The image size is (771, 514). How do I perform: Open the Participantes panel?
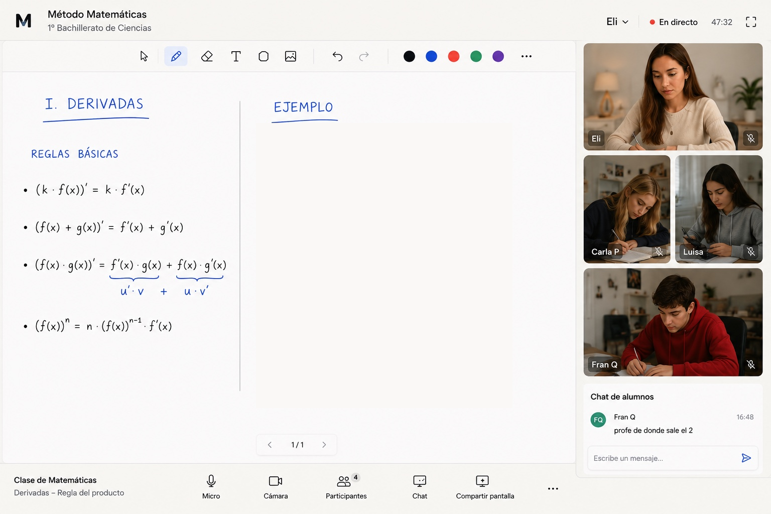point(346,487)
